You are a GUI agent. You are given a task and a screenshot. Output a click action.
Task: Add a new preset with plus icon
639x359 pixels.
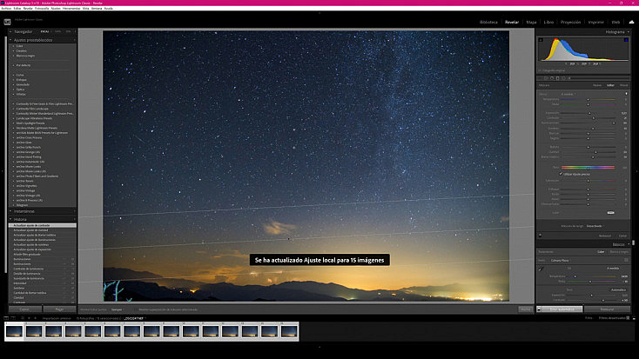74,40
